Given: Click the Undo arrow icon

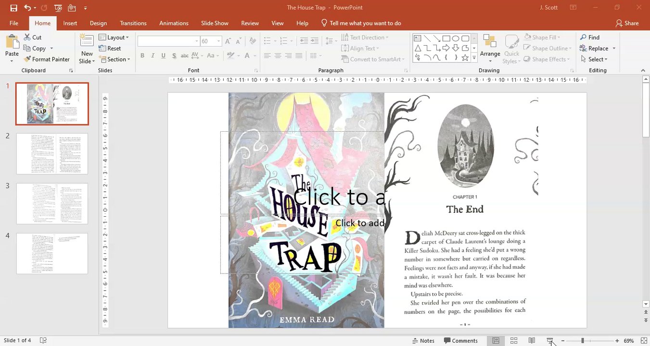Looking at the screenshot, I should 27,8.
